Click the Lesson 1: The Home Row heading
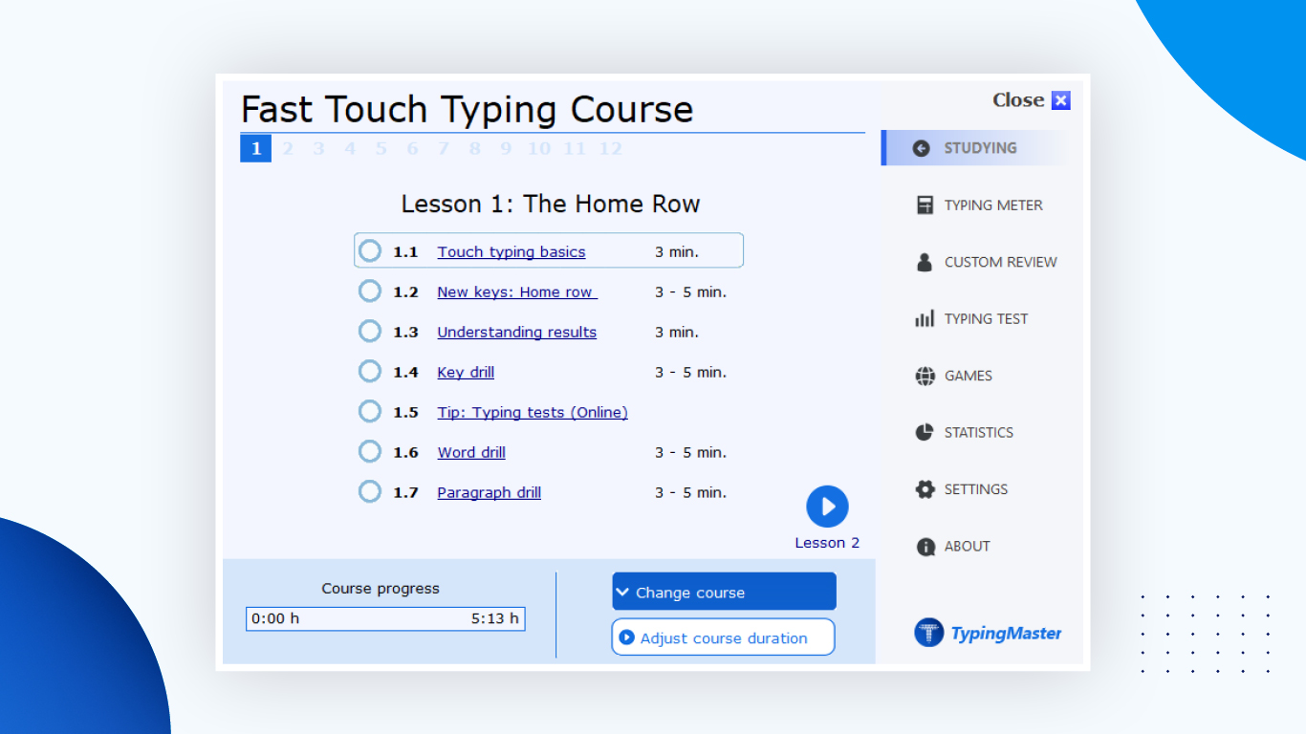The height and width of the screenshot is (734, 1306). click(x=551, y=204)
